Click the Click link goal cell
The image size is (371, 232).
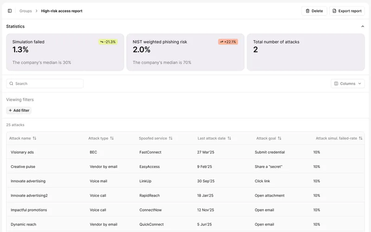[x=262, y=181]
